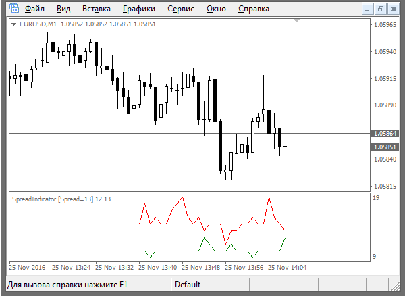405x296 pixels.
Task: Restore the chart window size
Action: (x=380, y=9)
